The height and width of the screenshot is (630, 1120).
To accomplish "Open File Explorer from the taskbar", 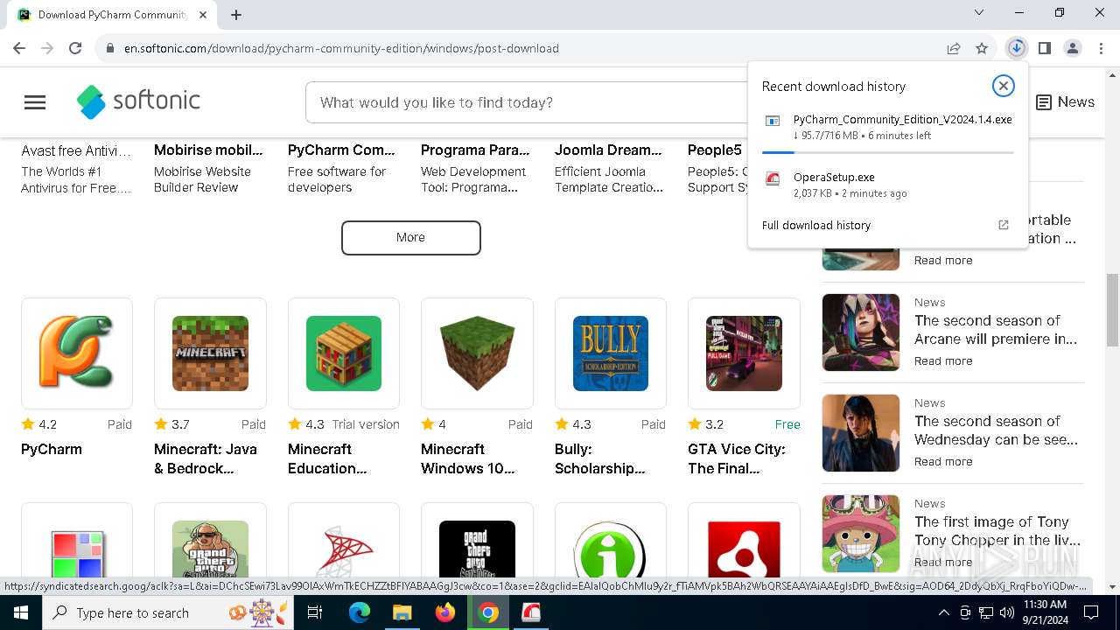I will (x=402, y=612).
